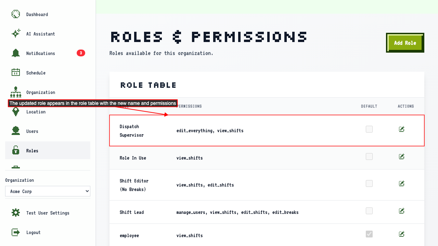Click the notifications badge showing 3
The image size is (438, 246).
pos(81,53)
